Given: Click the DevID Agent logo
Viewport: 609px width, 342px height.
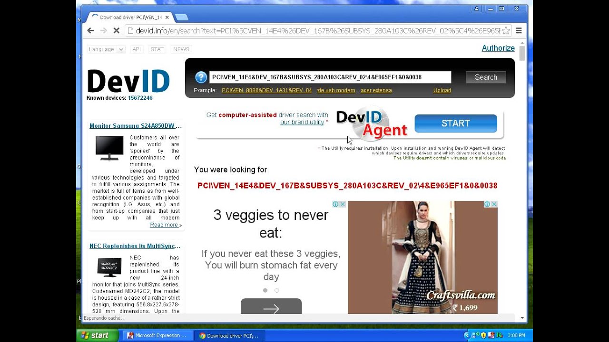Looking at the screenshot, I should pos(372,123).
